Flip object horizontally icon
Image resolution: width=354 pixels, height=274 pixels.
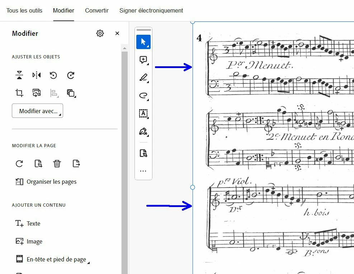37,75
